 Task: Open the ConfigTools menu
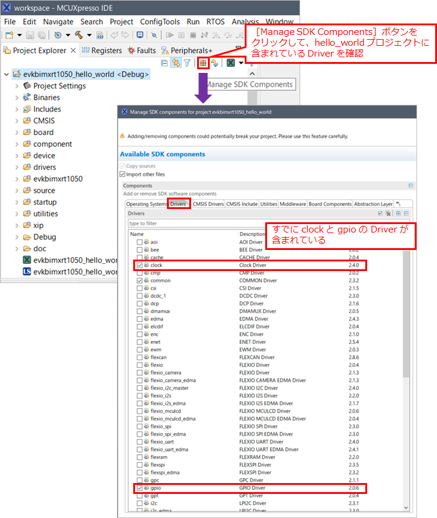pyautogui.click(x=160, y=22)
